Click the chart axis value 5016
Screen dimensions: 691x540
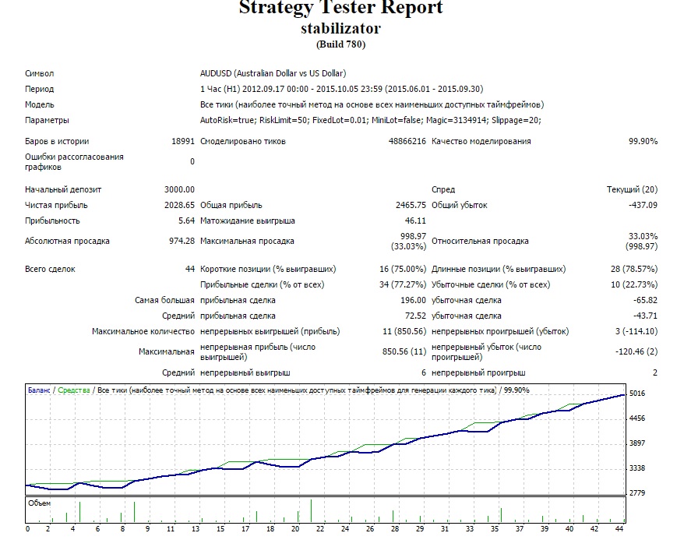tap(636, 394)
